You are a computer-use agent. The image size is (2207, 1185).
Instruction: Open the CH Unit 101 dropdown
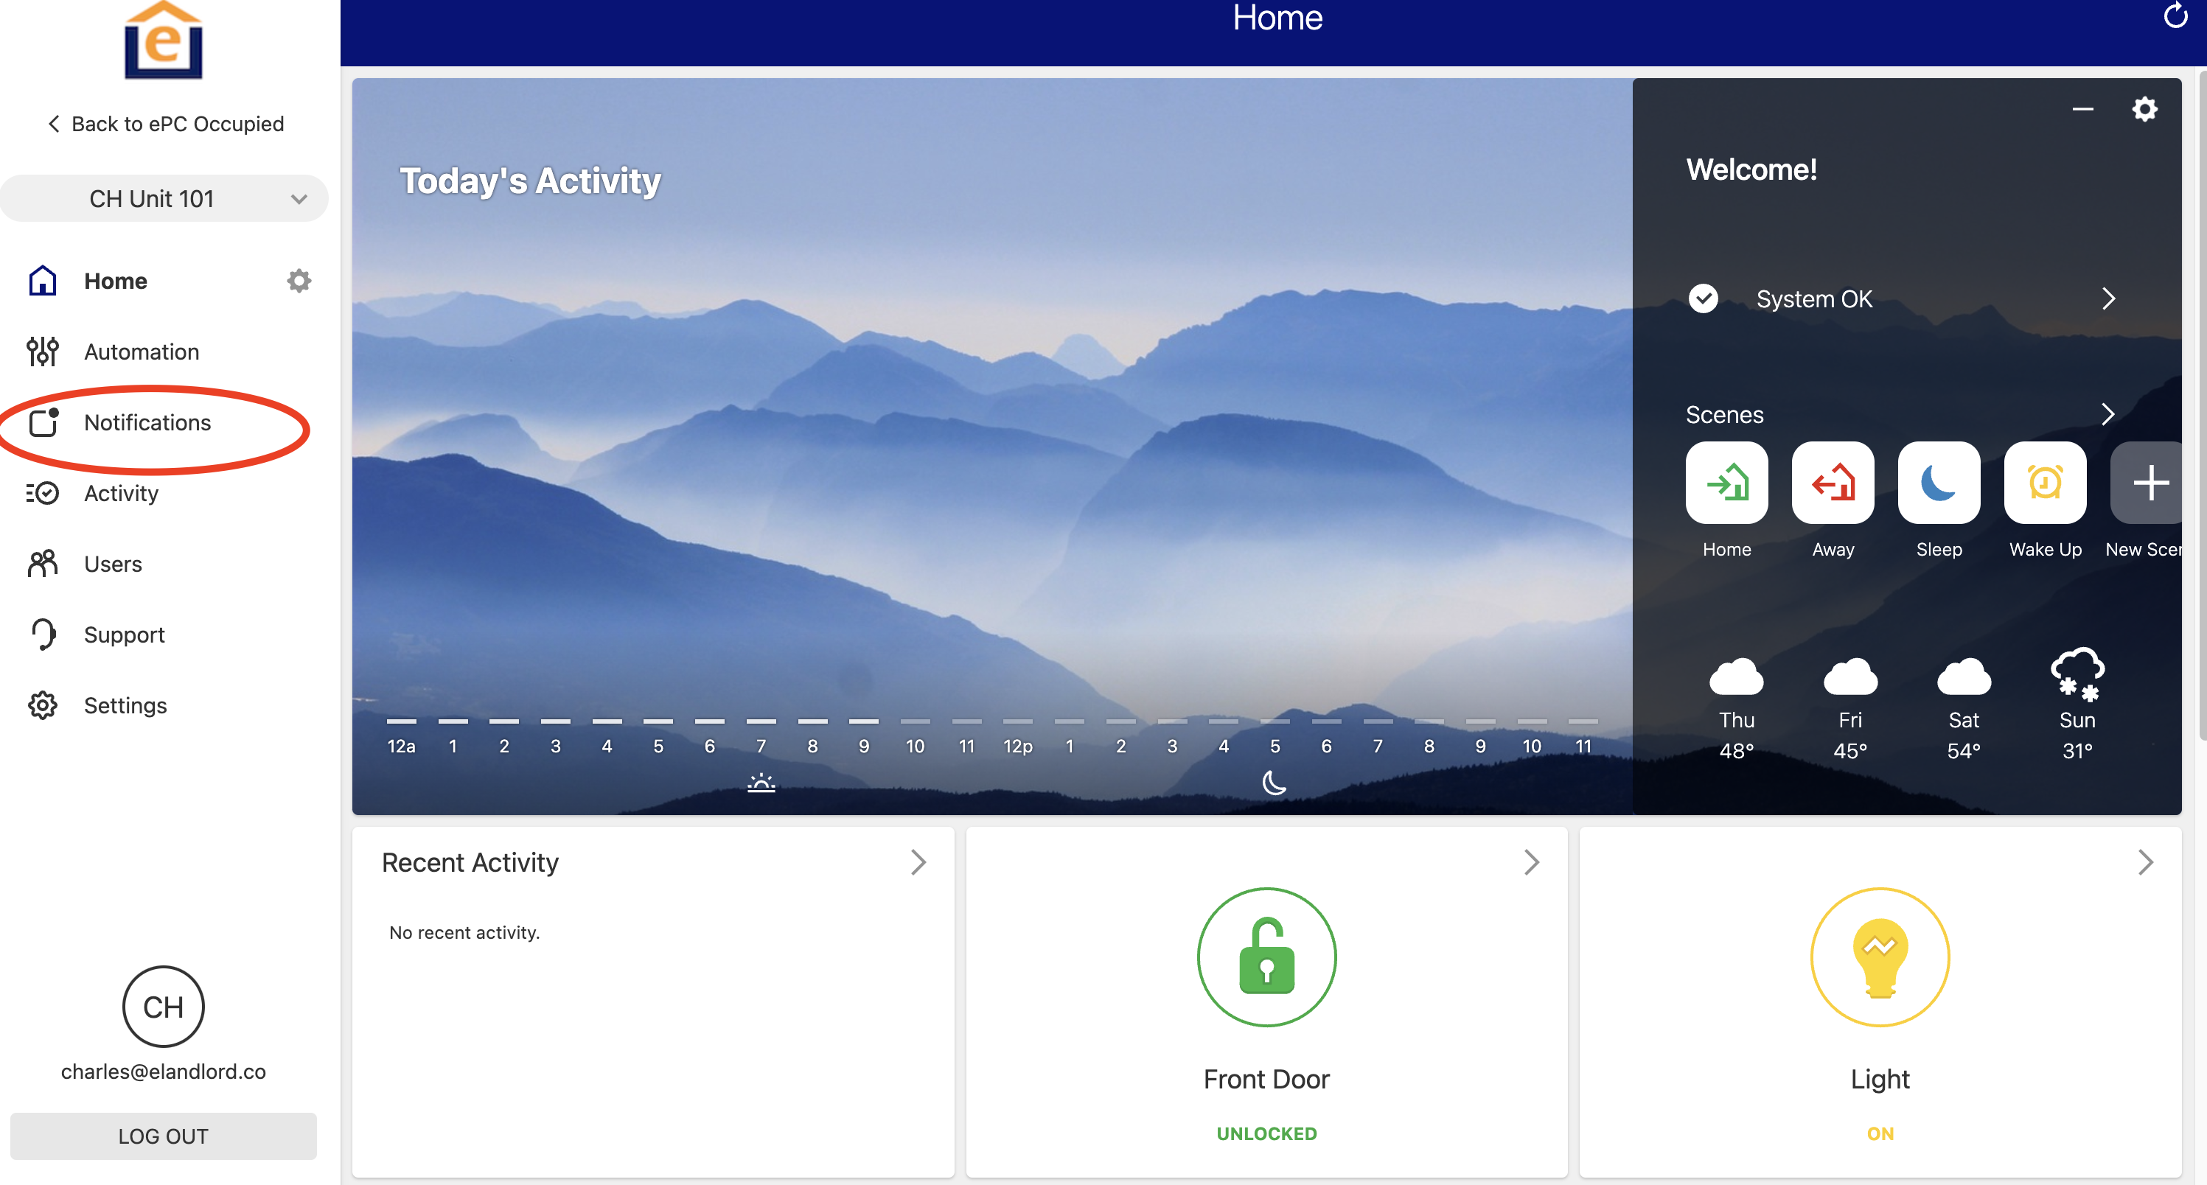coord(163,199)
